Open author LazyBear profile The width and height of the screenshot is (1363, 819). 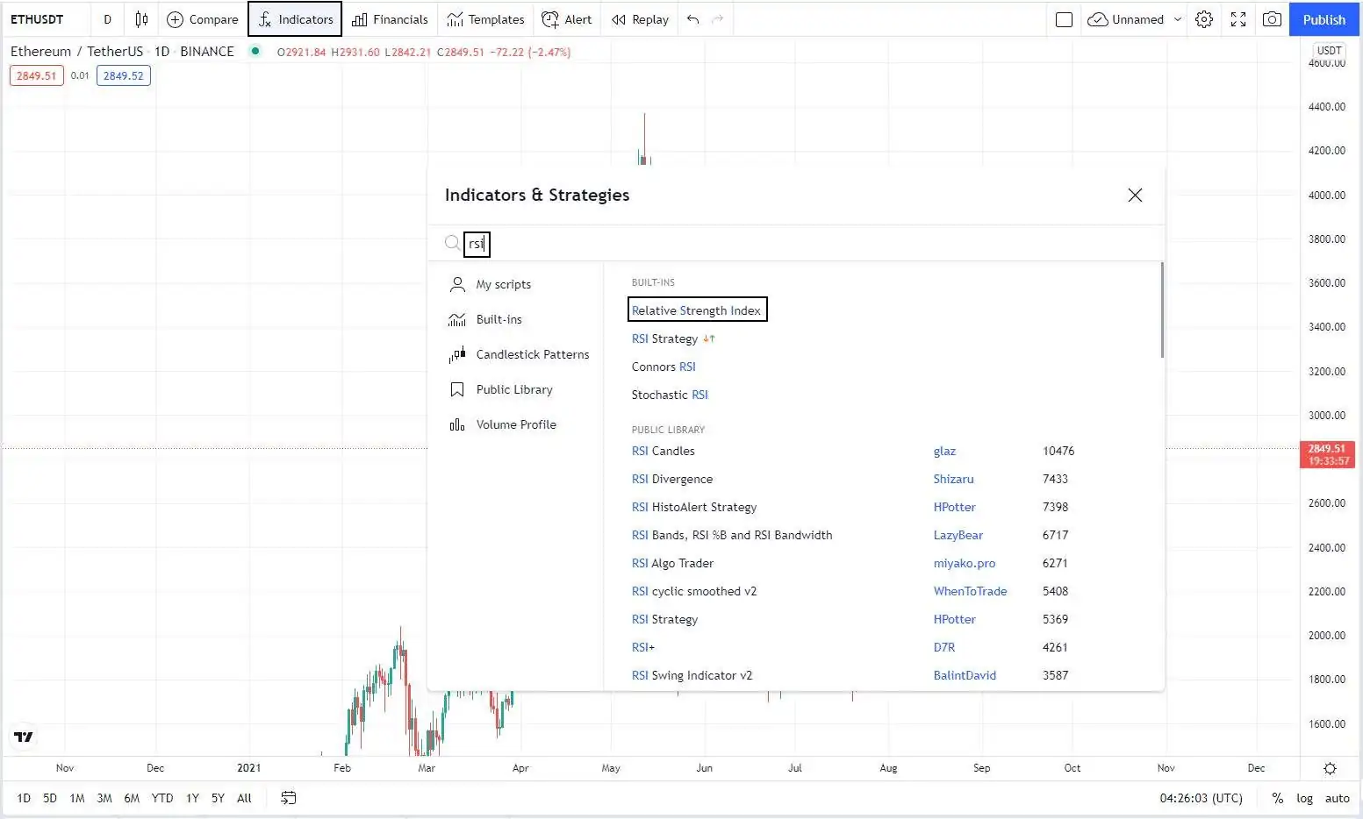point(958,535)
